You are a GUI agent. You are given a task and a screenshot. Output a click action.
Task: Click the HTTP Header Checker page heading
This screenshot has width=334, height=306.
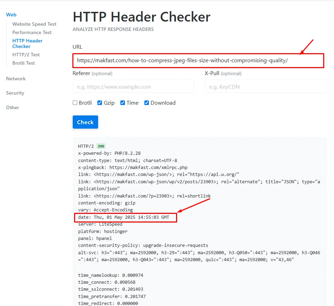point(142,17)
